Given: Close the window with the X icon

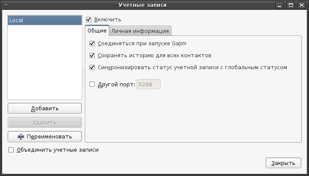Looking at the screenshot, I should [x=302, y=5].
